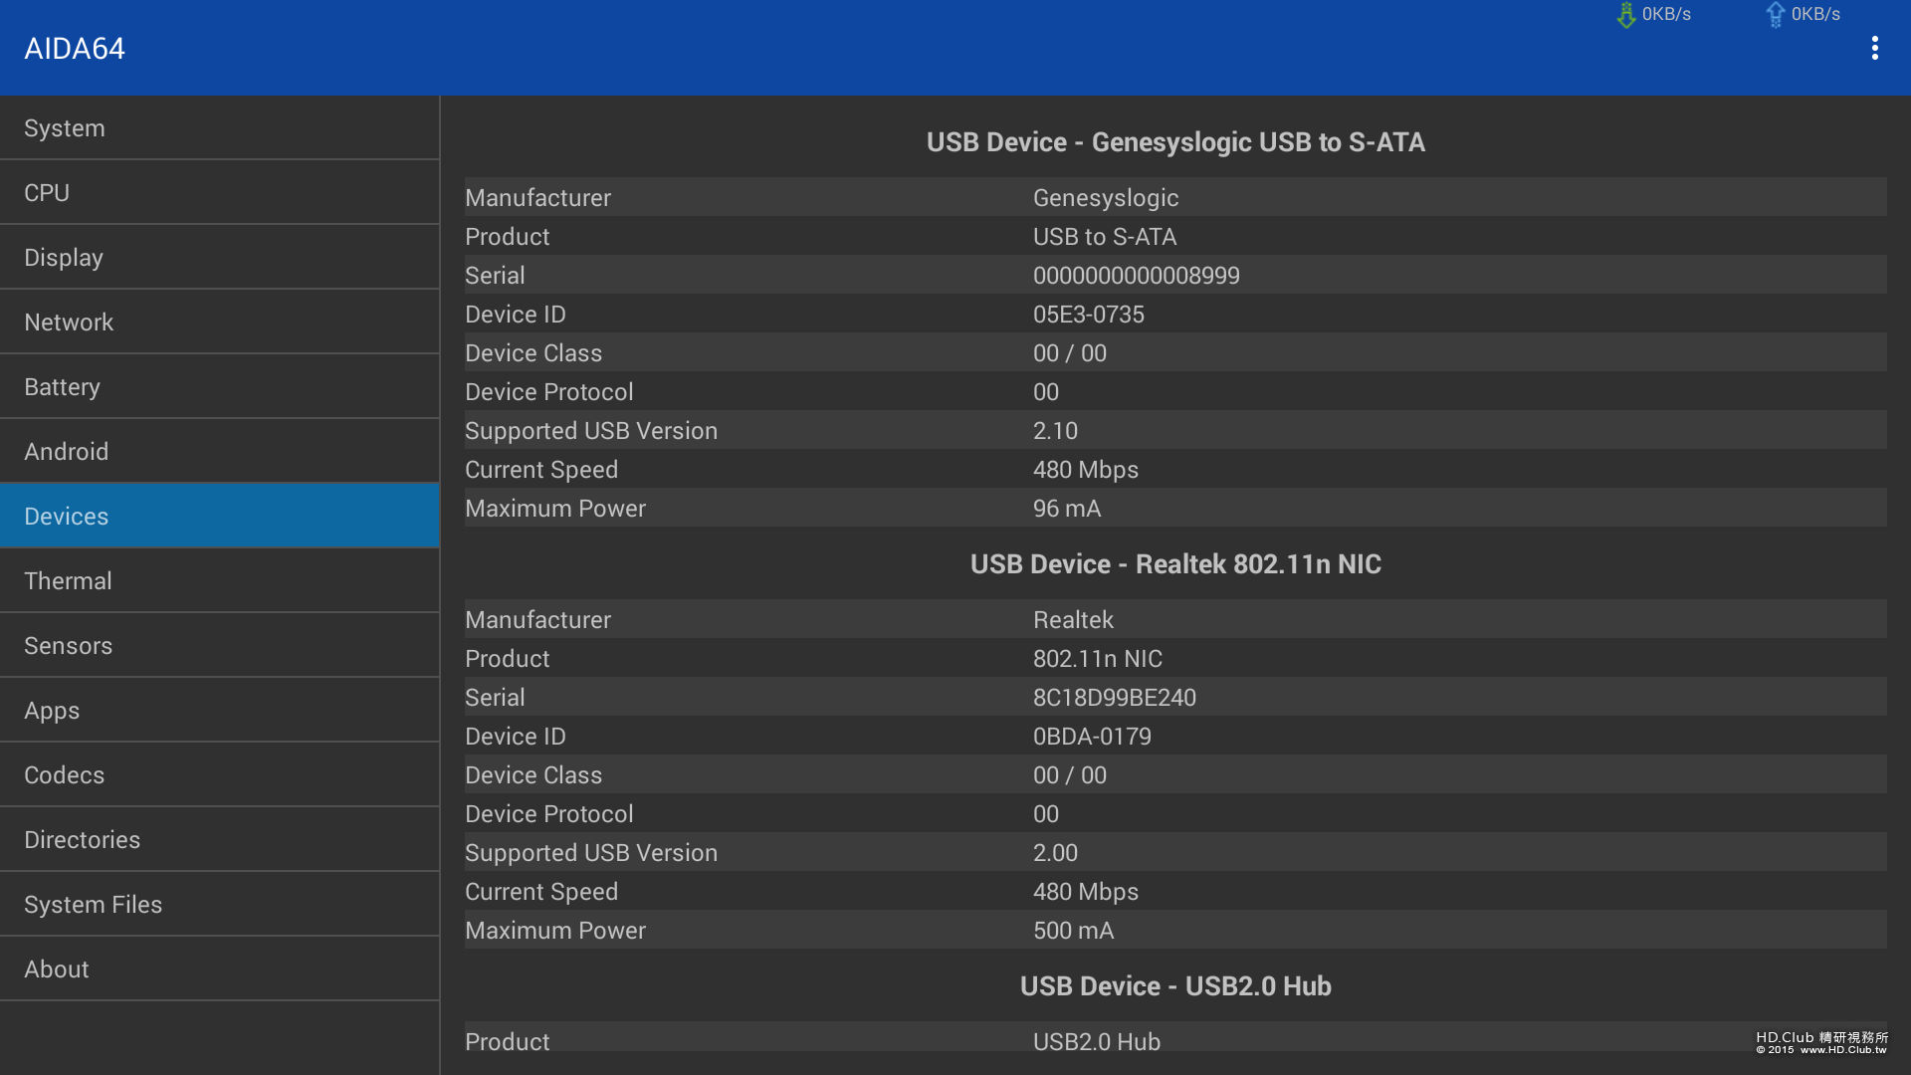Click the Genesyslogic manufacturer value

1106,198
